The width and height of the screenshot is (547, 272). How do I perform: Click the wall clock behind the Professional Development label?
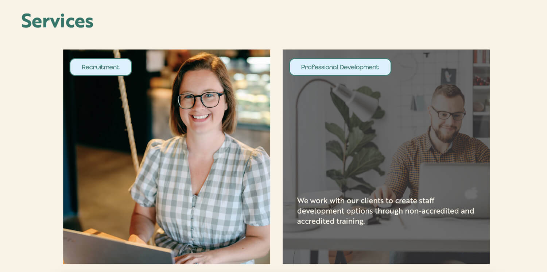tap(406, 66)
